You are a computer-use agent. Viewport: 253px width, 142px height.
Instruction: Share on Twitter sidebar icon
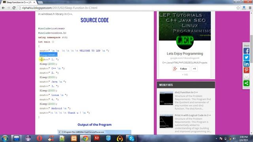246,58
